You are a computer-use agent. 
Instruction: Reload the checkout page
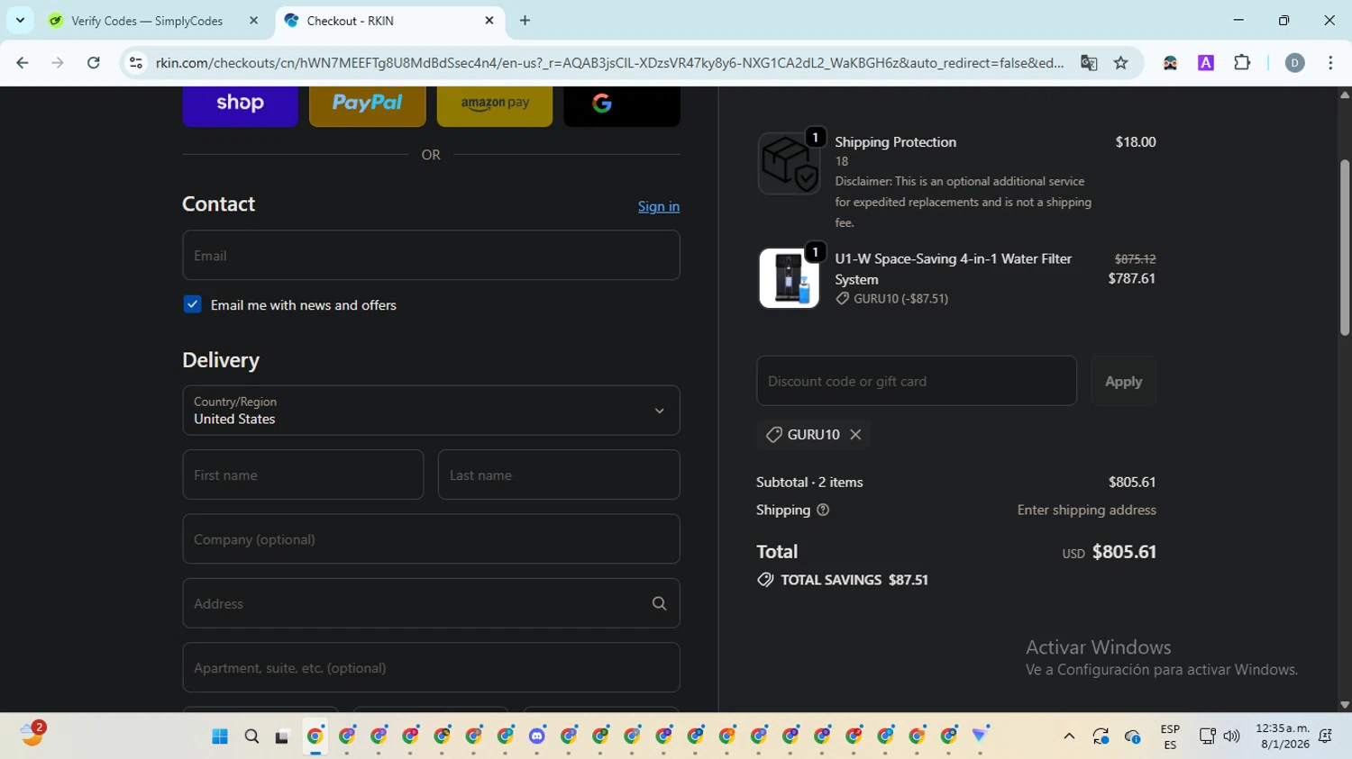click(94, 63)
